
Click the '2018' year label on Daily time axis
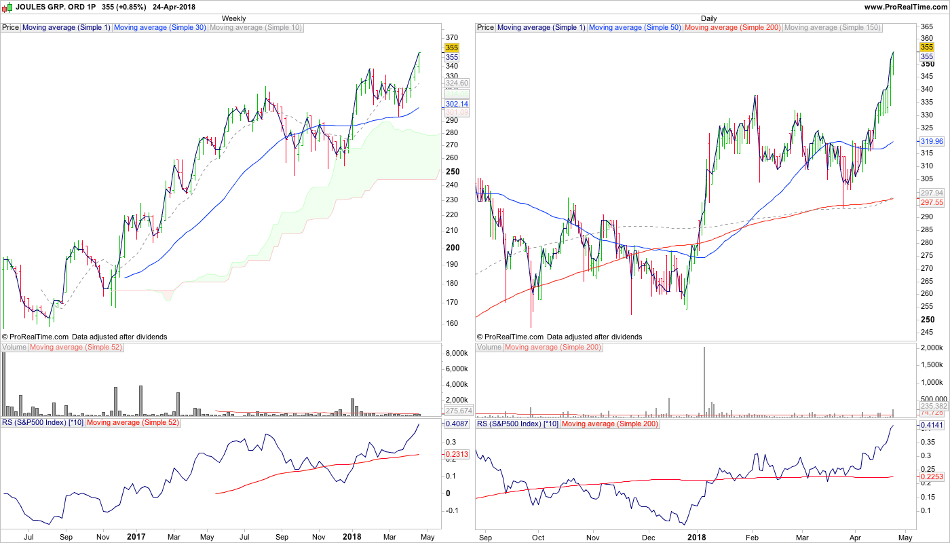[696, 536]
